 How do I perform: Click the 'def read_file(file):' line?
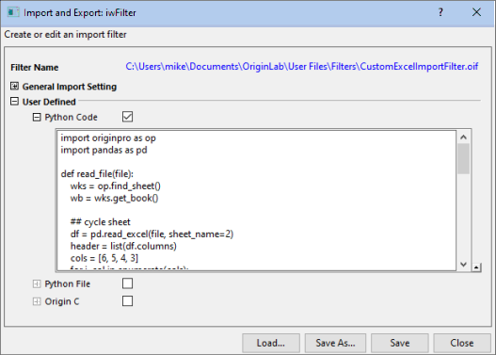point(97,174)
